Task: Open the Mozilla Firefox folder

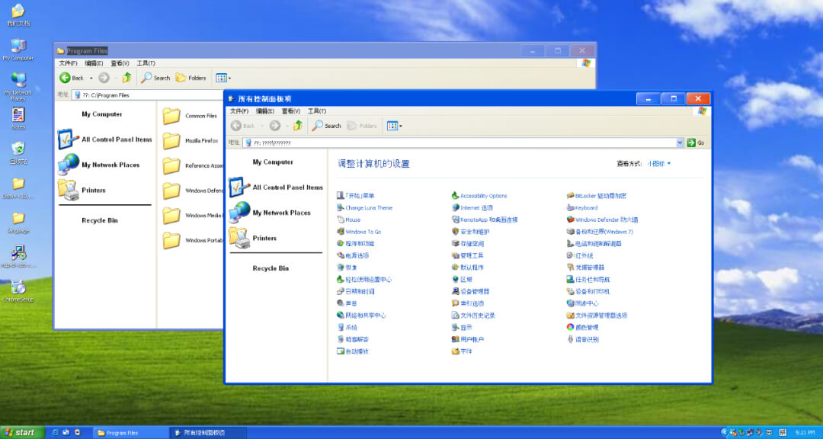Action: (200, 141)
